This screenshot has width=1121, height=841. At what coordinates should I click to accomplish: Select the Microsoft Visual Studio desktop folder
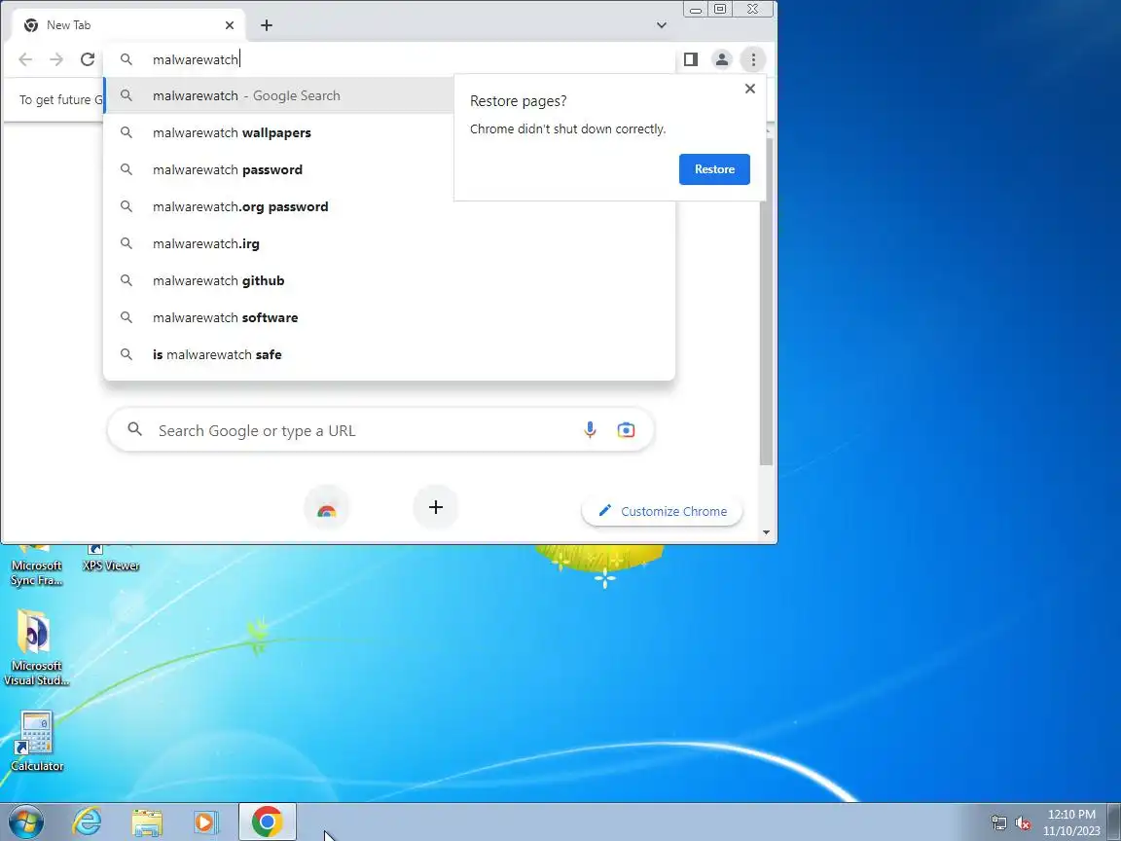tap(36, 648)
